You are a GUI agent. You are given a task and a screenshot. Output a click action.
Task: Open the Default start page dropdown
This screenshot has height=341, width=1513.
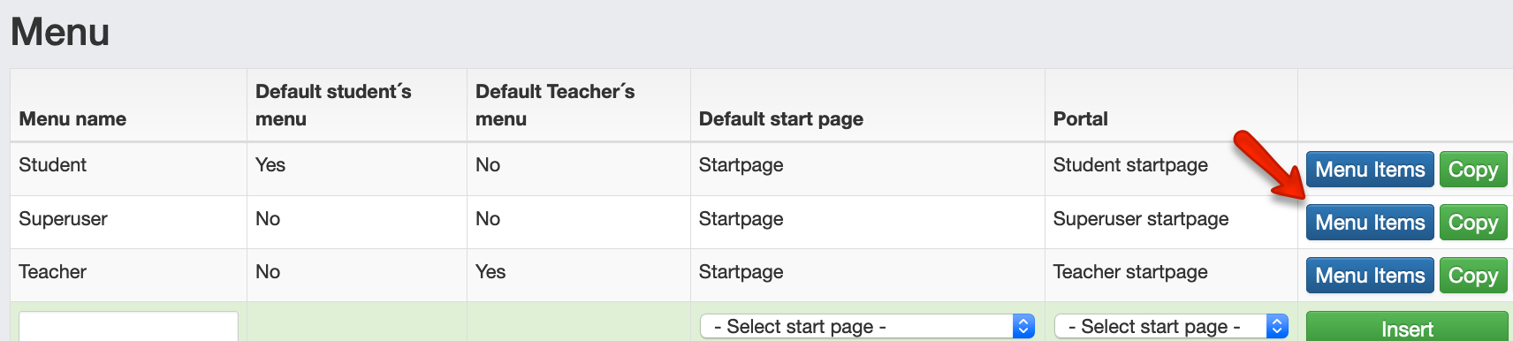point(867,326)
